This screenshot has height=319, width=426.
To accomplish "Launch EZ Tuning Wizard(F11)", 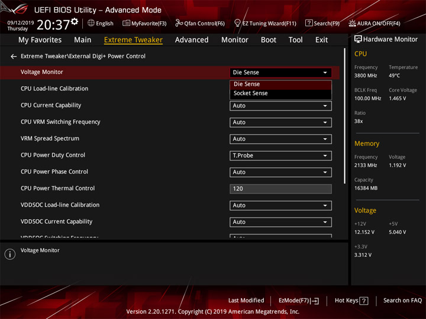I will 265,23.
